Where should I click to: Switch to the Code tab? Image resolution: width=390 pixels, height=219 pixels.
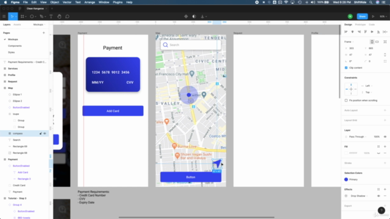[372, 24]
